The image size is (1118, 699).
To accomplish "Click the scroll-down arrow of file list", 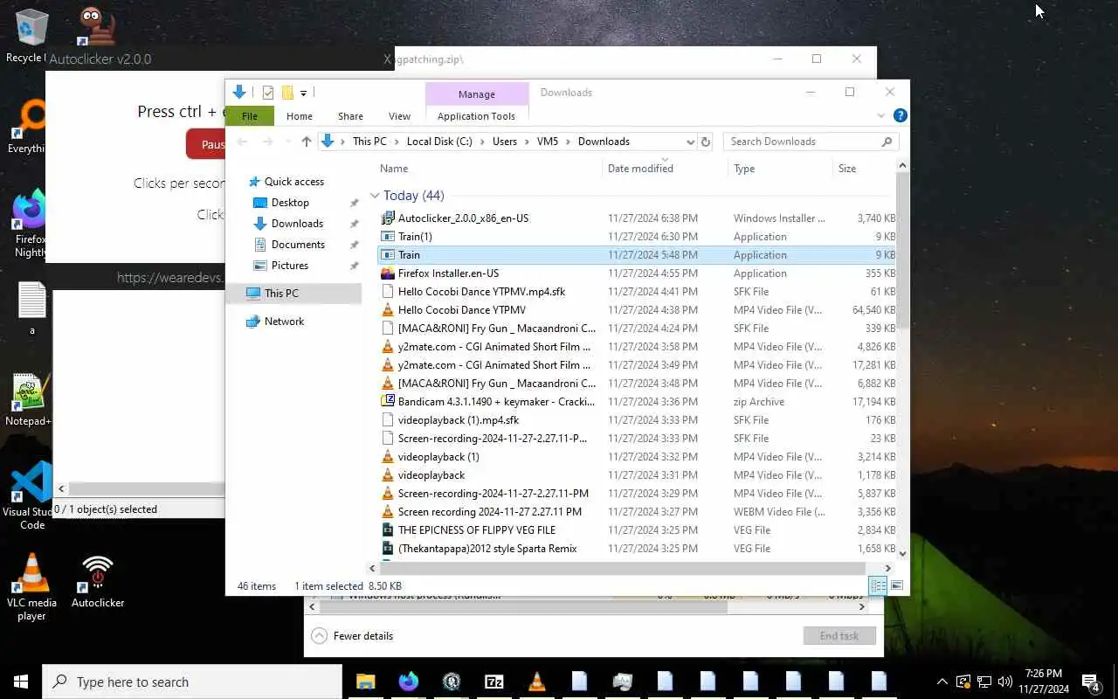I will click(x=902, y=553).
